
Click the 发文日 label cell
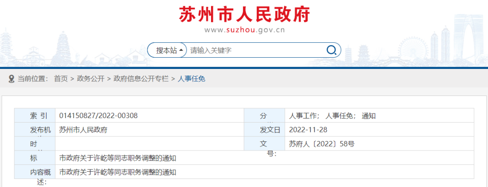(x=264, y=130)
